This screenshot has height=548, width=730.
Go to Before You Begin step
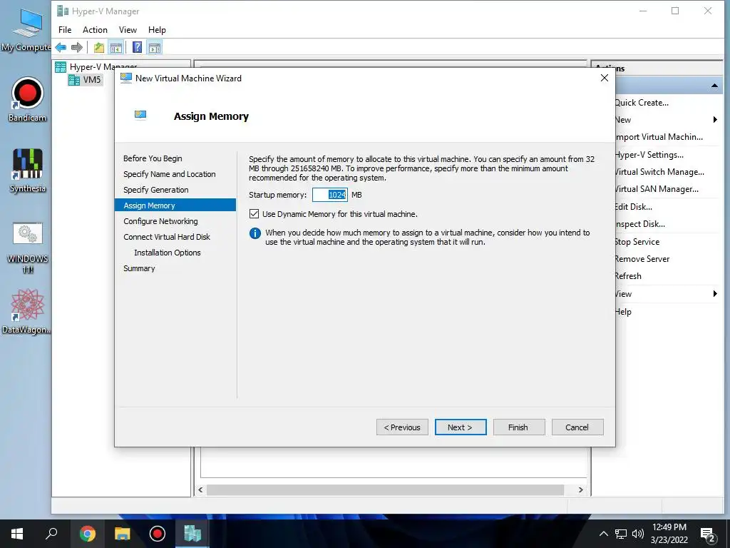153,158
